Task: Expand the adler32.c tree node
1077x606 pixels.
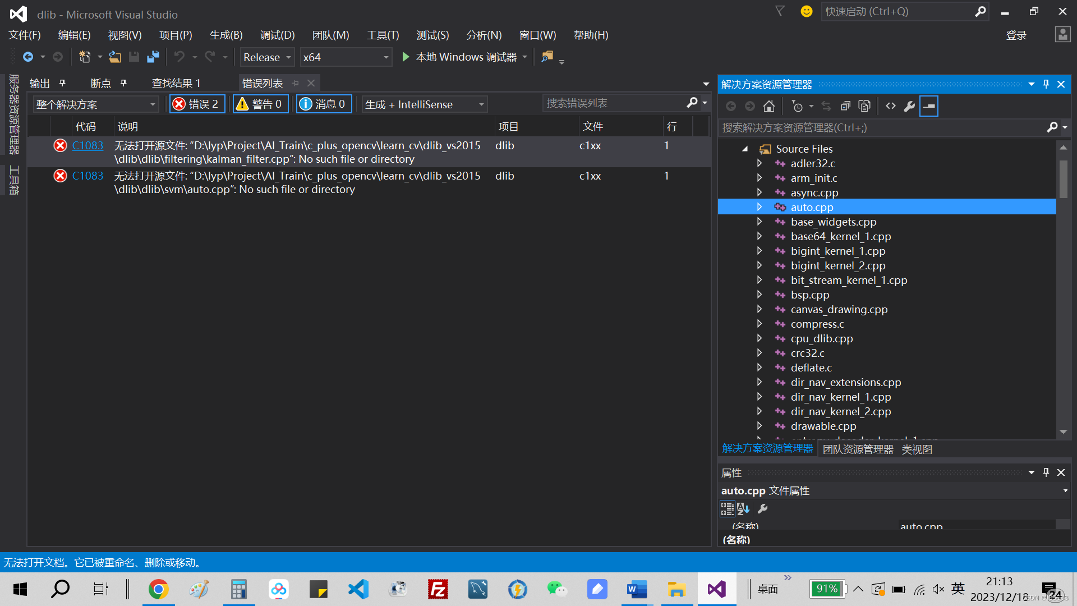Action: point(760,163)
